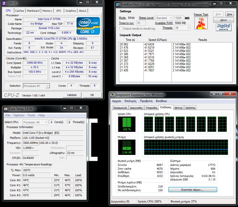Click the flame Freeze Test image
Screen dimensions: 238x207
(x=201, y=23)
